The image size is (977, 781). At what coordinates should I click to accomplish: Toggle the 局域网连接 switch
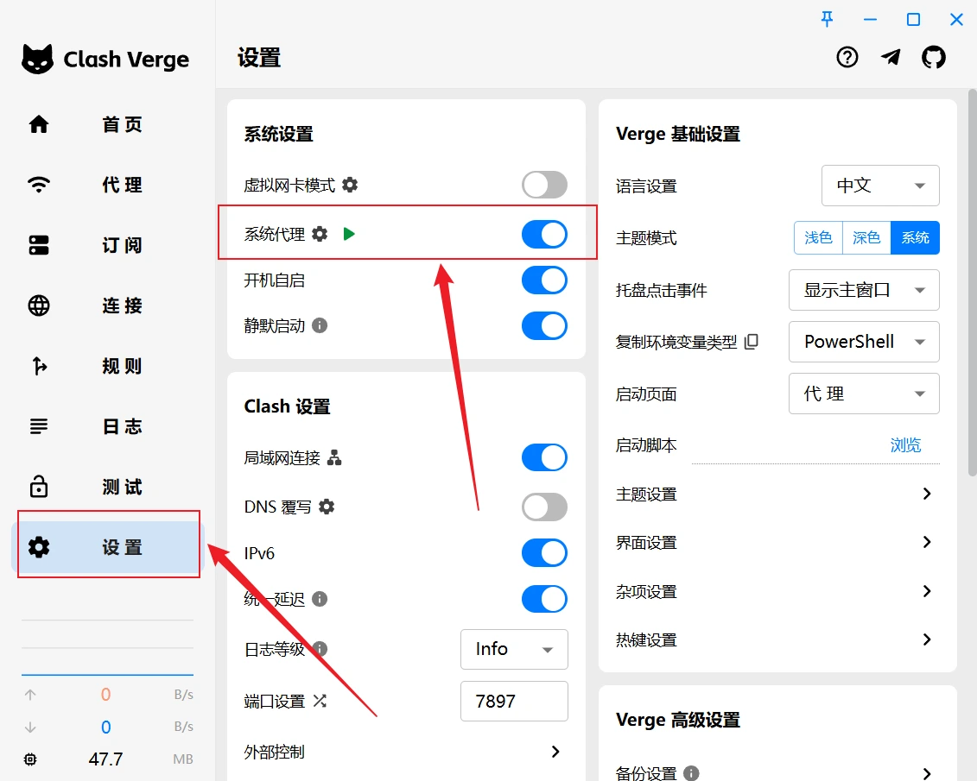click(544, 457)
